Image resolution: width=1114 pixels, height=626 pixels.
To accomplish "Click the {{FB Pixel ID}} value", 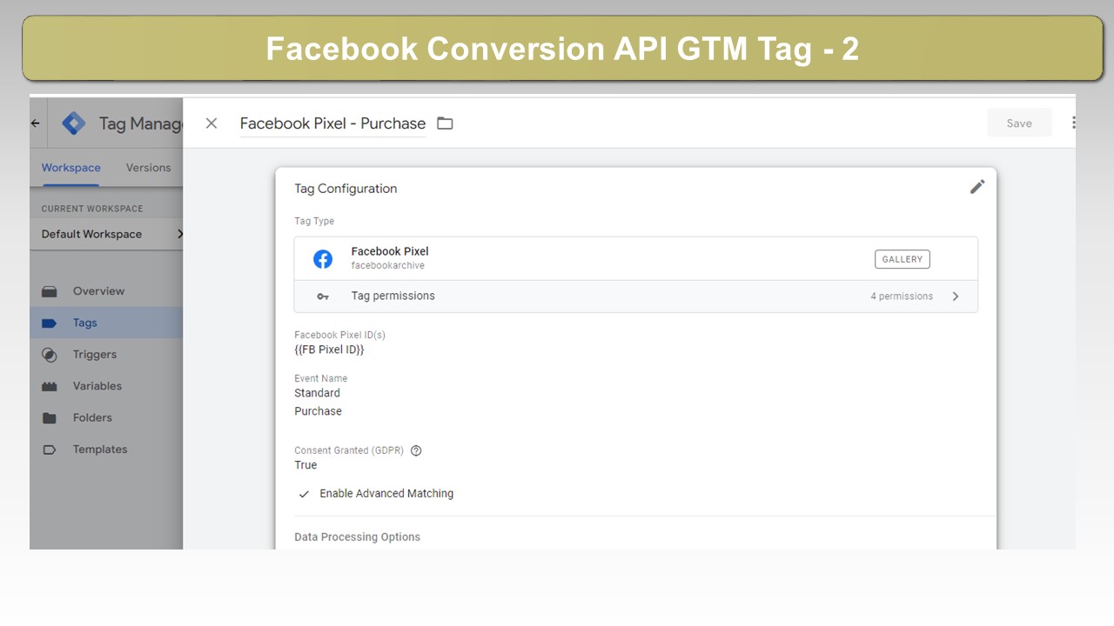I will click(329, 350).
